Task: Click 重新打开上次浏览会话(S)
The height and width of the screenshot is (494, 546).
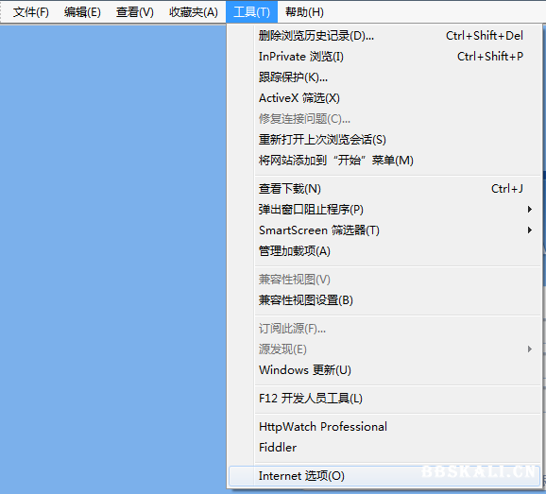Action: 384,140
